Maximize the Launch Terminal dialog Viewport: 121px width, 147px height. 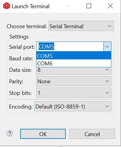click(89, 6)
